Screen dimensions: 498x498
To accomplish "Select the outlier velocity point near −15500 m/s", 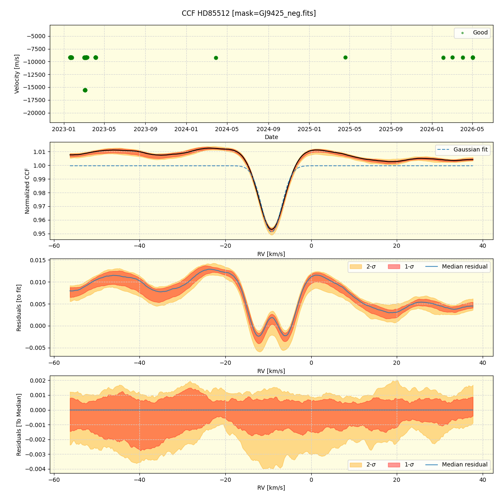I will (x=85, y=90).
